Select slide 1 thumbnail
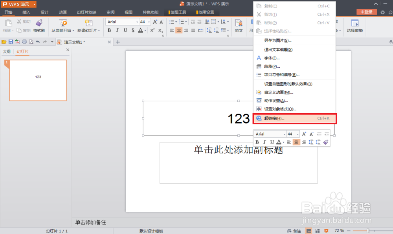The width and height of the screenshot is (393, 234). 38,80
